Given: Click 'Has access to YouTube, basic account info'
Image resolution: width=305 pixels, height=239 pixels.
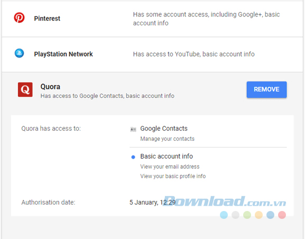Looking at the screenshot, I should click(194, 54).
